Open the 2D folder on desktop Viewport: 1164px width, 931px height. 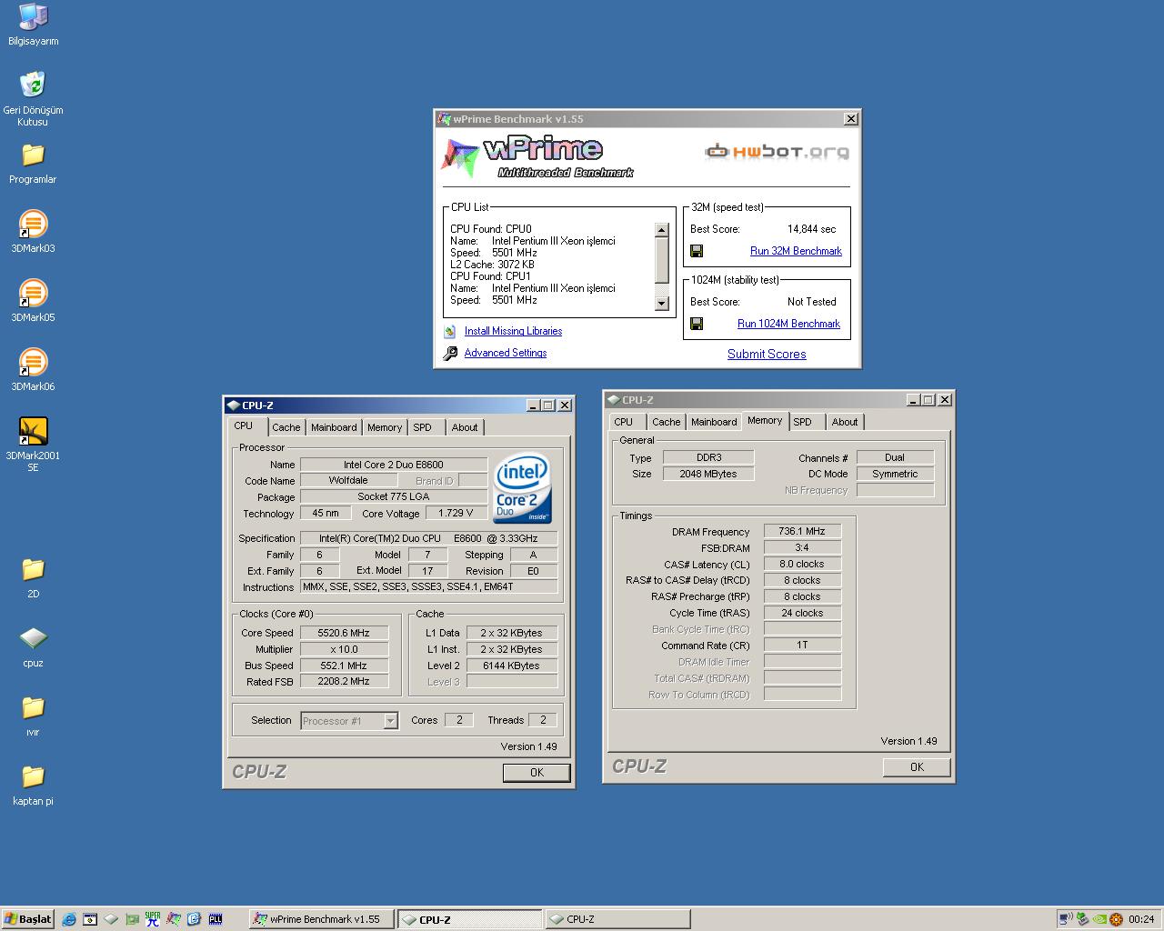point(33,577)
